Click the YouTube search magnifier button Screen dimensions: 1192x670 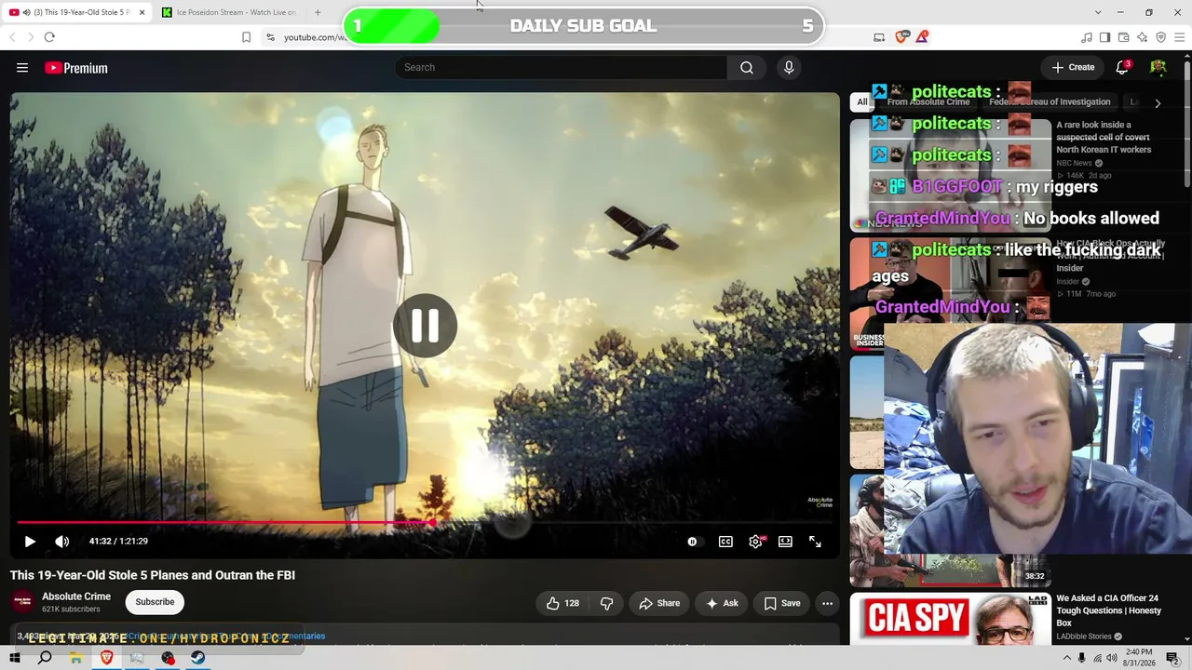(747, 67)
